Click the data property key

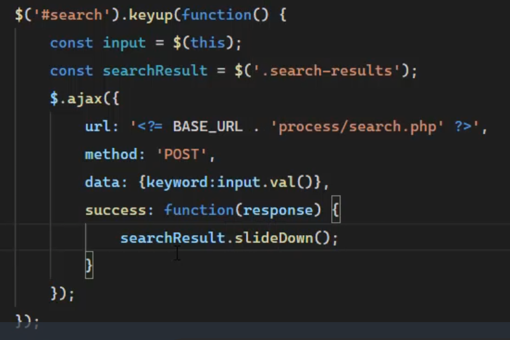pyautogui.click(x=102, y=183)
